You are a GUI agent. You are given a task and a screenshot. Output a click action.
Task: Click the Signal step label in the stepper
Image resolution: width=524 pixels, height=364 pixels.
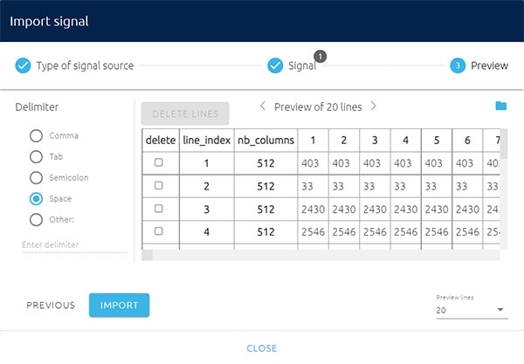pos(302,65)
